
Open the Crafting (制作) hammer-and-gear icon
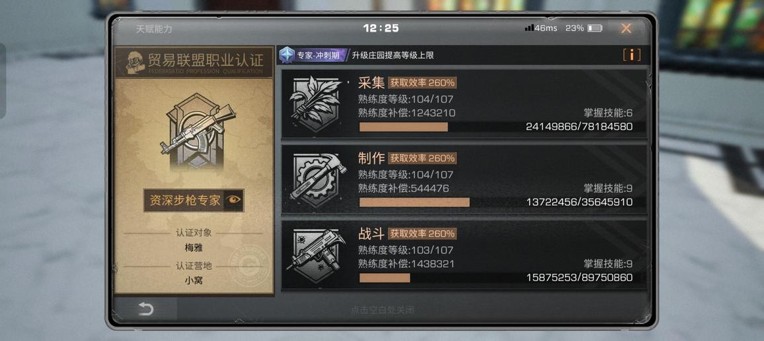point(318,179)
